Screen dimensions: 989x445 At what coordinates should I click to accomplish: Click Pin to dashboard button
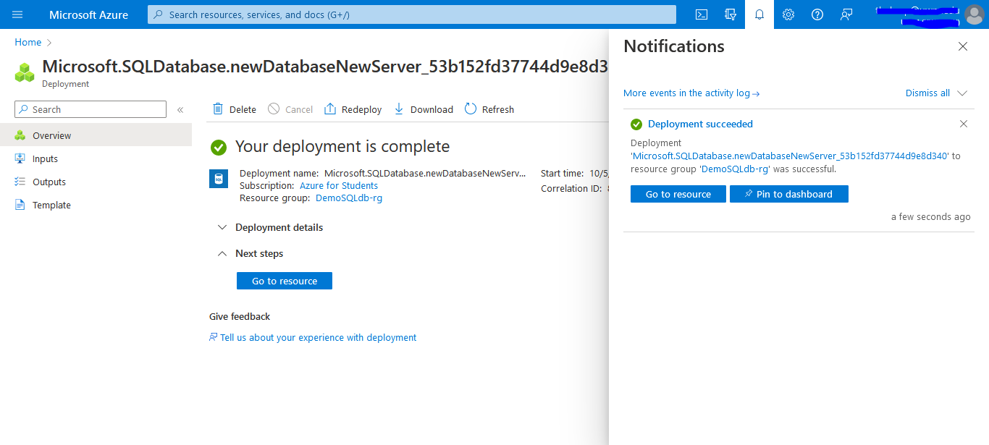(x=789, y=194)
